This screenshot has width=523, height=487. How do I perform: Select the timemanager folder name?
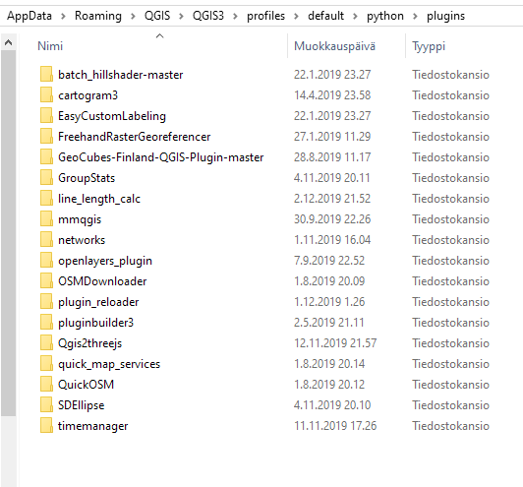[93, 426]
